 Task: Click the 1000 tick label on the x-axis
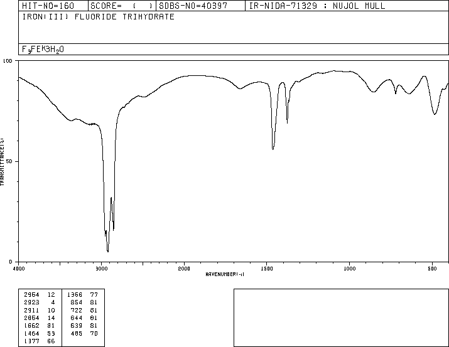click(350, 269)
